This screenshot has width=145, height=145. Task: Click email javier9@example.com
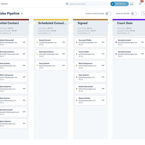click(x=87, y=54)
